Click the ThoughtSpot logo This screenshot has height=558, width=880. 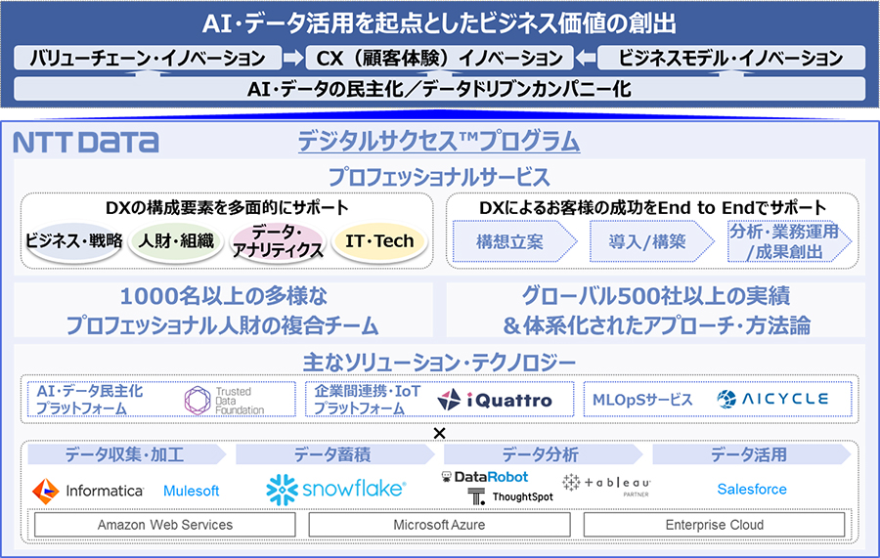(510, 496)
